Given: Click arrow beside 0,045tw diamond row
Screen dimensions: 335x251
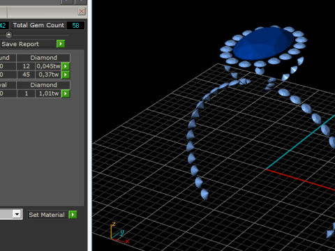Looking at the screenshot, I should click(66, 66).
